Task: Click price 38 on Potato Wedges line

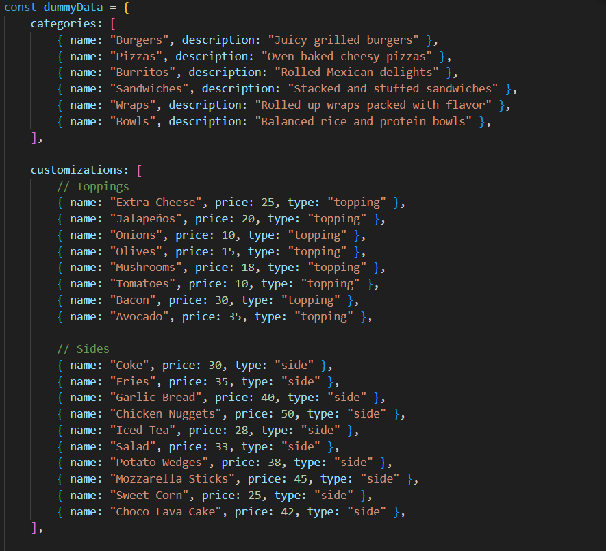Action: click(274, 463)
